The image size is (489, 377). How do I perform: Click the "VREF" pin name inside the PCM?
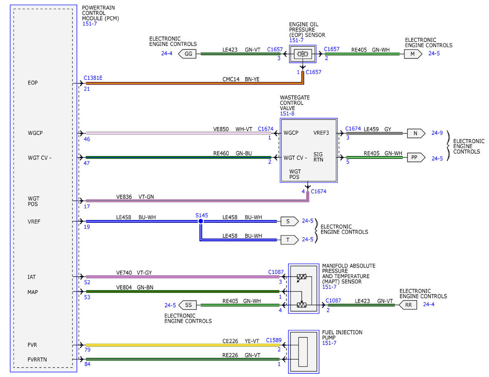coord(35,221)
